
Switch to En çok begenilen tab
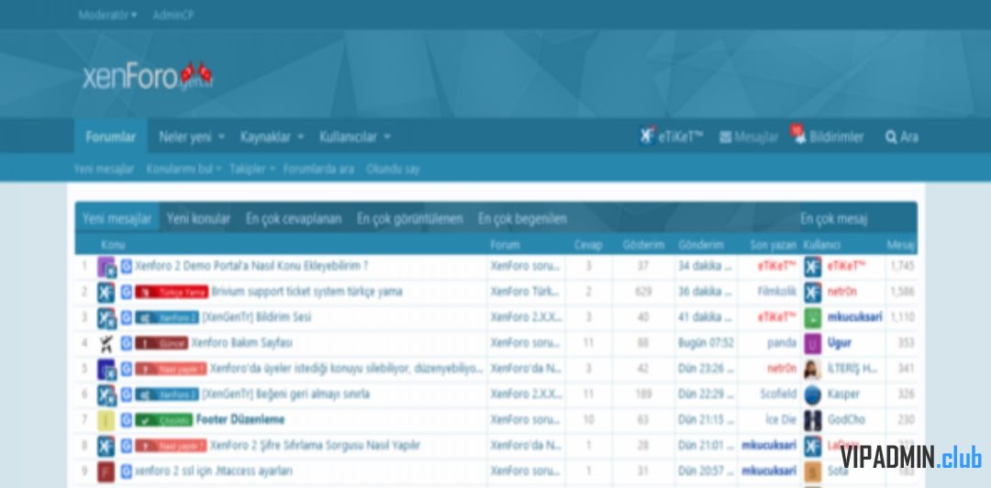point(522,218)
